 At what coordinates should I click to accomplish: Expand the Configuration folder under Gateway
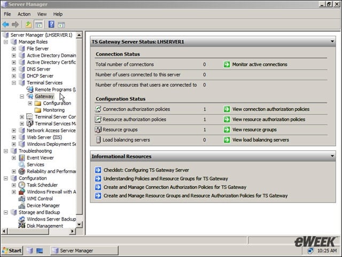click(30, 103)
